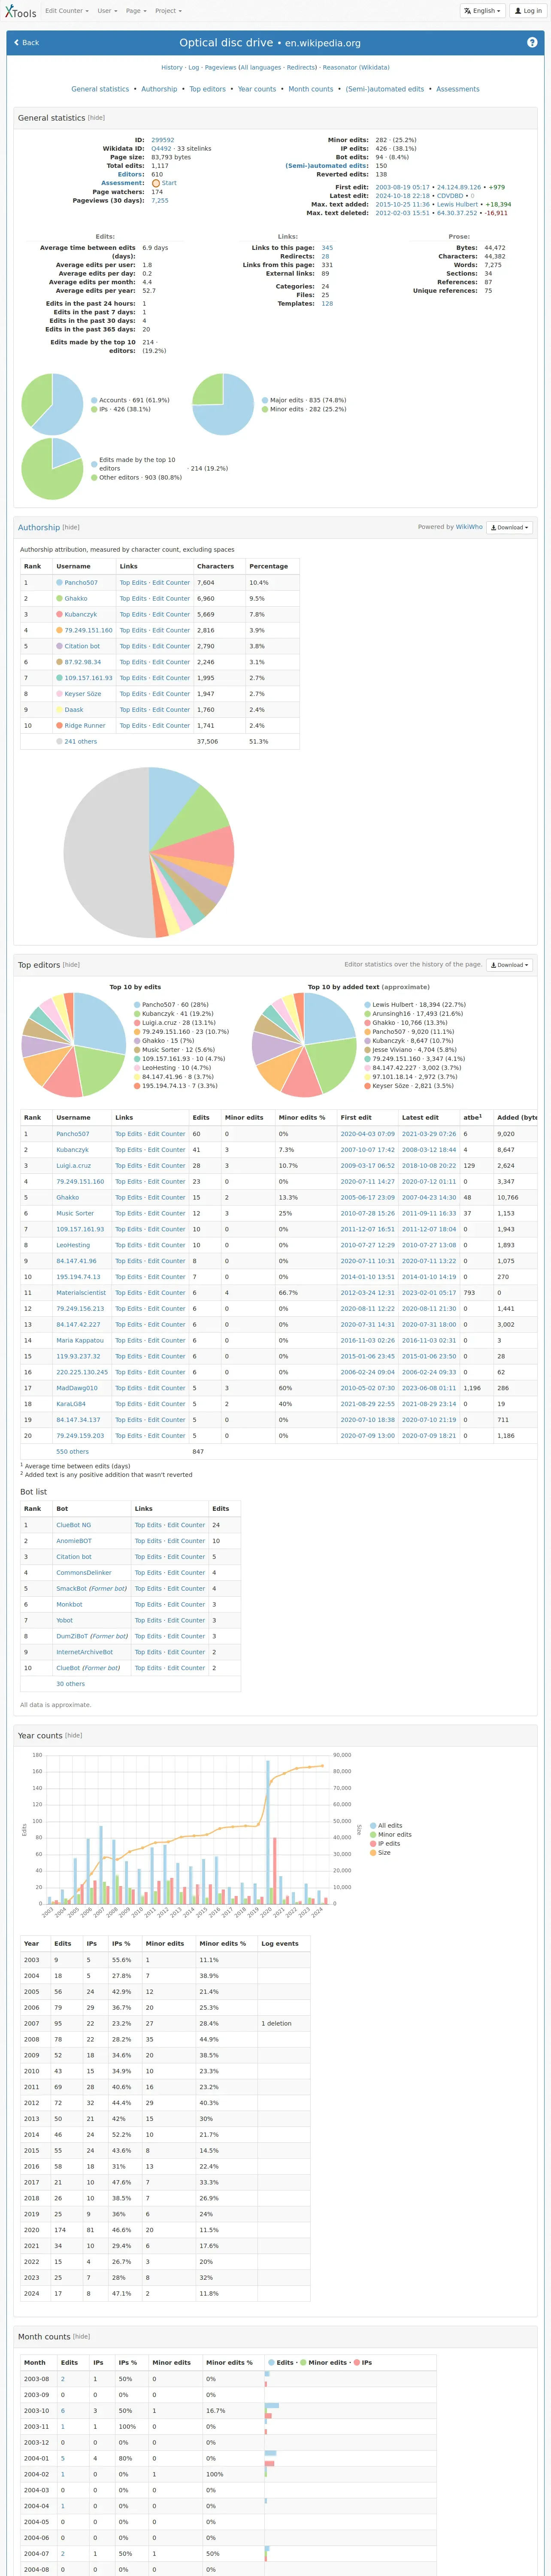Open Kubanczyk user link in Authorship table

81,614
